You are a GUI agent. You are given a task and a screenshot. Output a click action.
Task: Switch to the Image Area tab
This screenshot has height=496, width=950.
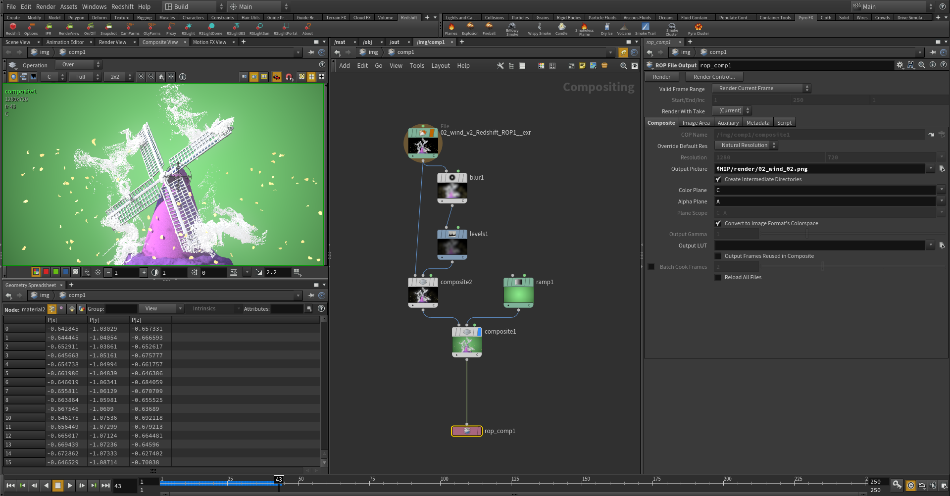[x=696, y=123]
